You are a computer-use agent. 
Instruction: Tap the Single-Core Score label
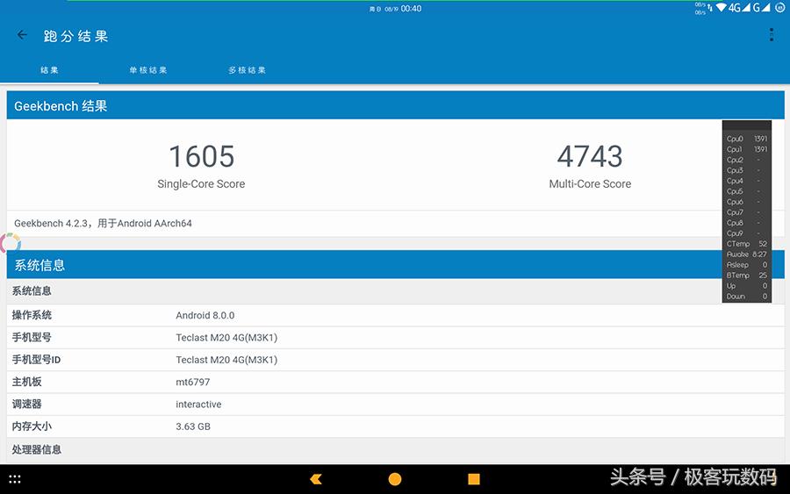point(201,183)
